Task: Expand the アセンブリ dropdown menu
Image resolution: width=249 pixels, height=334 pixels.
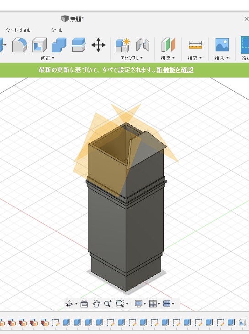Action: coord(131,58)
